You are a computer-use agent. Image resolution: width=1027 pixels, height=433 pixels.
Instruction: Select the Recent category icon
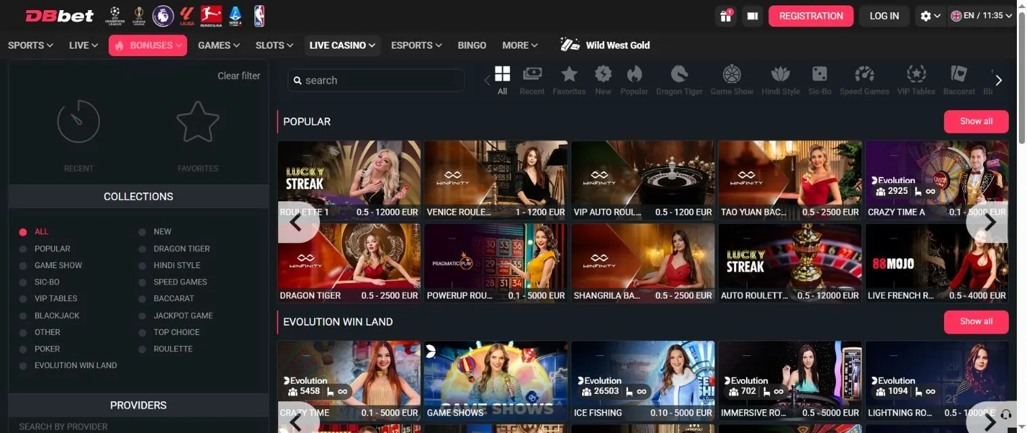click(532, 80)
